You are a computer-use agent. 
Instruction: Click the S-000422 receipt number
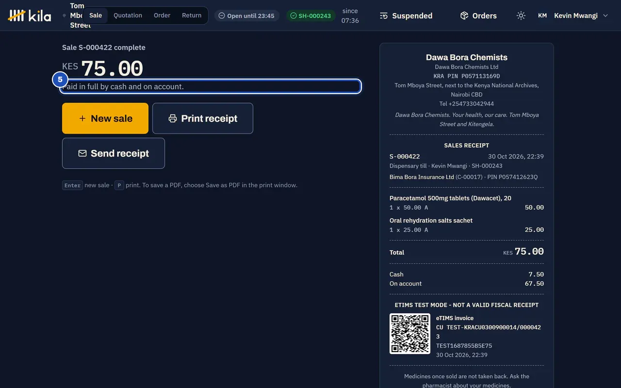tap(405, 157)
